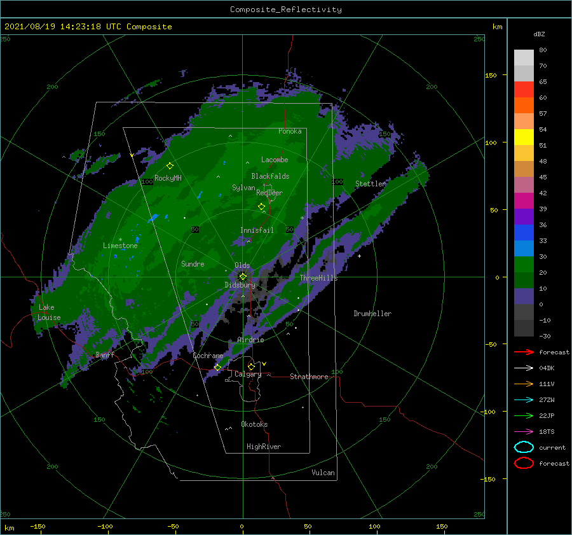Click the yellow radar site marker at Olds
Screen dimensions: 572x535
pyautogui.click(x=243, y=277)
